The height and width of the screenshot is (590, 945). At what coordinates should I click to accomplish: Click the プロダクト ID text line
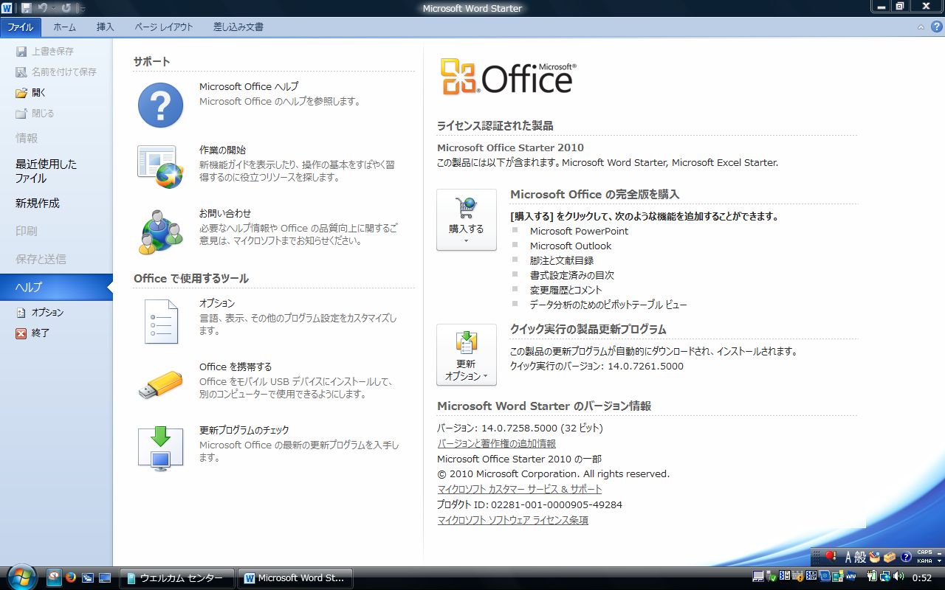(x=530, y=505)
